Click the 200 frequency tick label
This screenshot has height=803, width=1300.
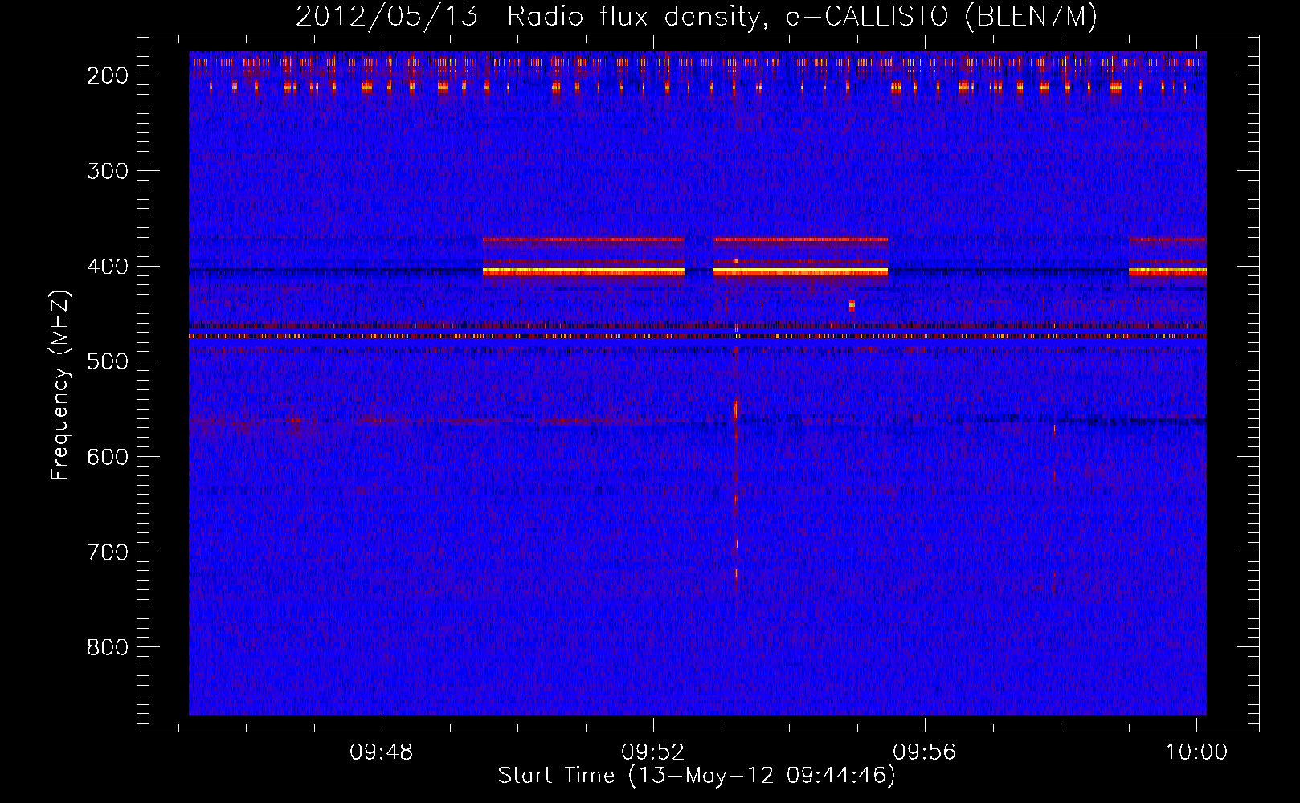pos(108,75)
